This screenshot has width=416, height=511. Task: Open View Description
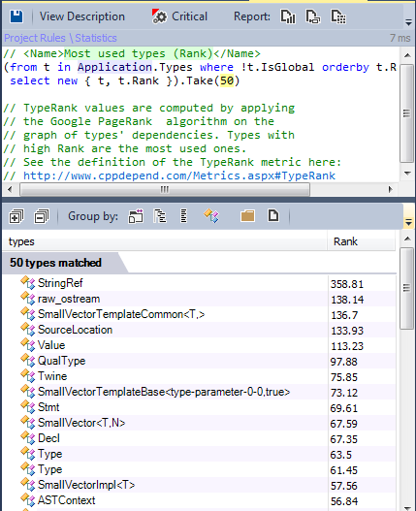click(x=82, y=16)
